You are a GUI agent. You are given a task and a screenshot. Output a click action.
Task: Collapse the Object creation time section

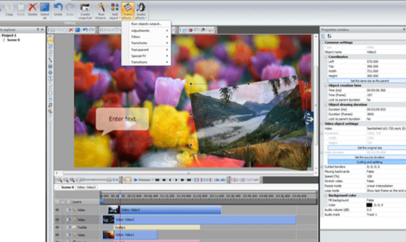tap(327, 85)
